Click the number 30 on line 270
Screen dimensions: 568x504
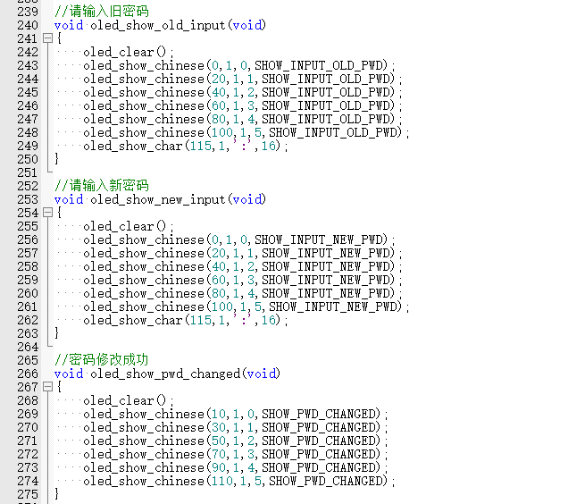coord(219,427)
